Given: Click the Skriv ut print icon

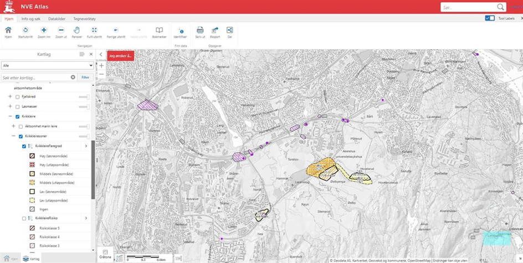Looking at the screenshot, I should click(x=200, y=30).
